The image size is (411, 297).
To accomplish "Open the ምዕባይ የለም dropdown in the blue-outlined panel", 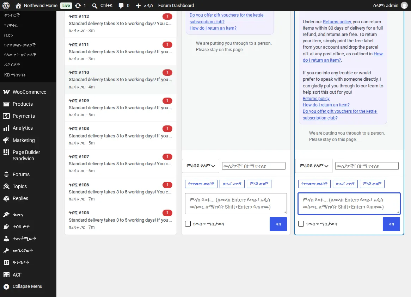I will [313, 166].
